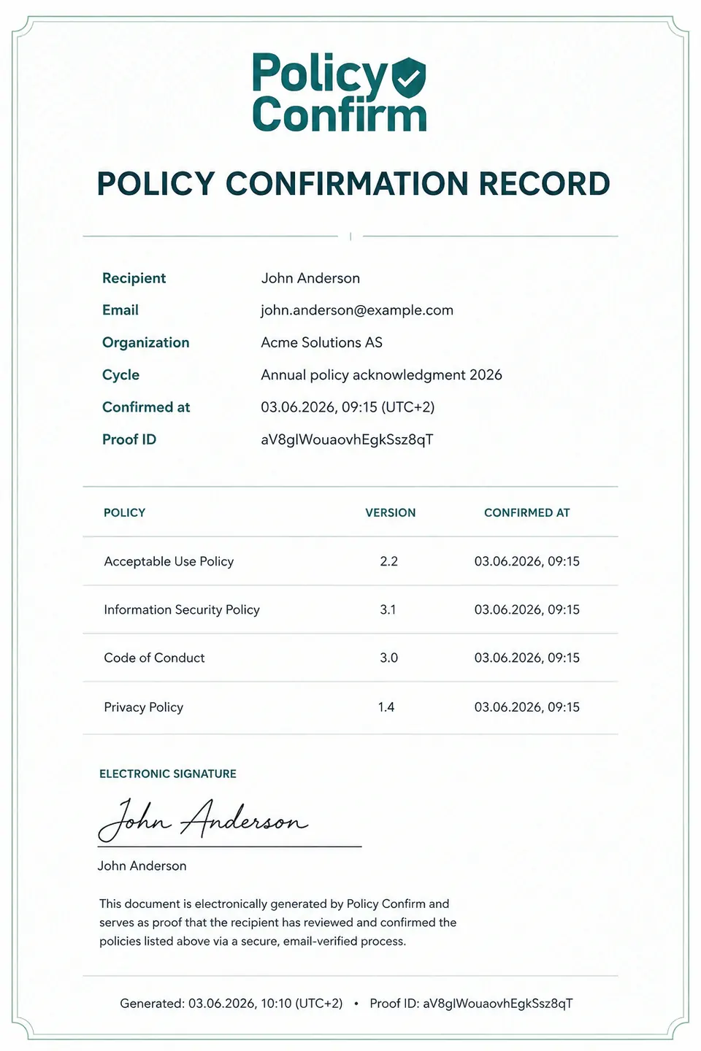The height and width of the screenshot is (1051, 701).
Task: Click version 3.1 of Information Security Policy
Action: 388,609
